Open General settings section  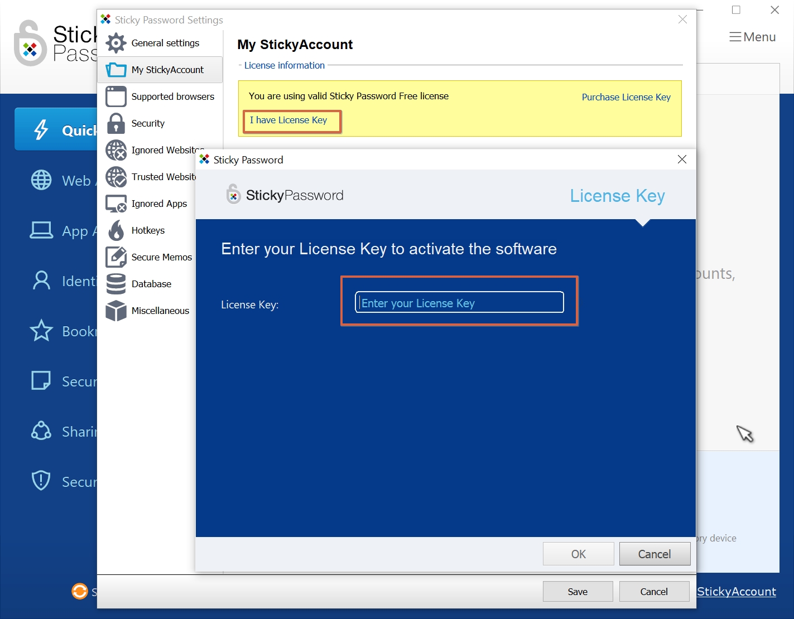[160, 43]
